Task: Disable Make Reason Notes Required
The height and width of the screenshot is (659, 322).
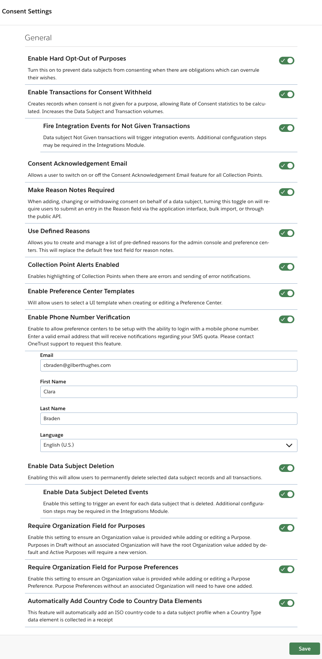Action: [x=286, y=192]
